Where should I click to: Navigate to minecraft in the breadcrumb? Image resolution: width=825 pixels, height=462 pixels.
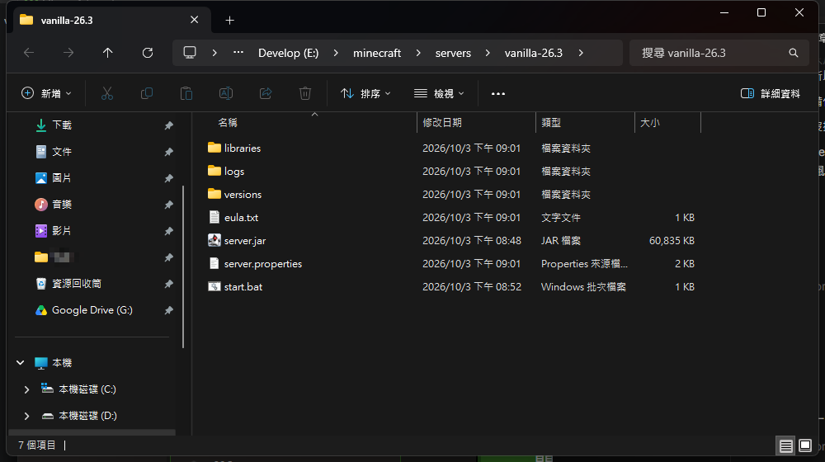[377, 53]
